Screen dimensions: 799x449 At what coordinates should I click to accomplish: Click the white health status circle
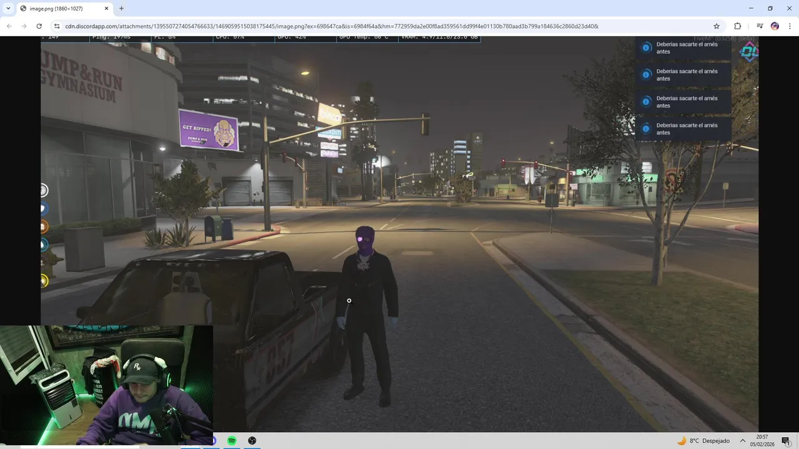(44, 190)
